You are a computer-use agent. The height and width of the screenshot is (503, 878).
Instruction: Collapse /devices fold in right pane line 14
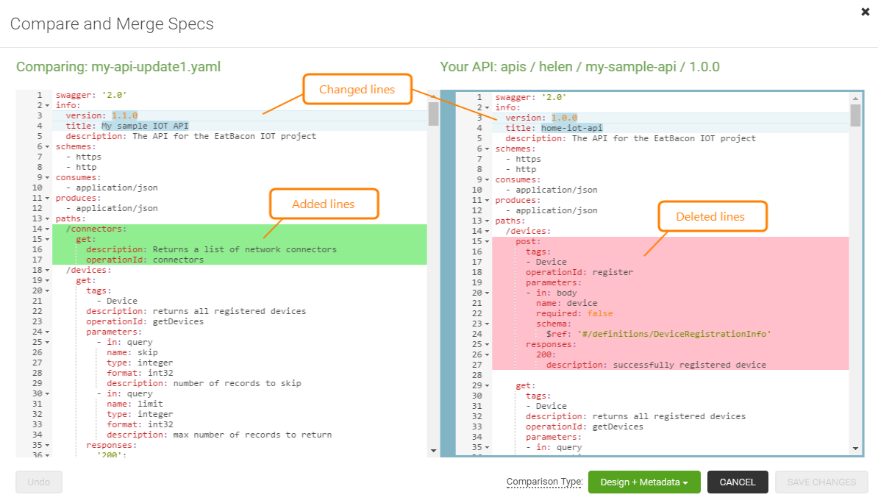pyautogui.click(x=487, y=232)
